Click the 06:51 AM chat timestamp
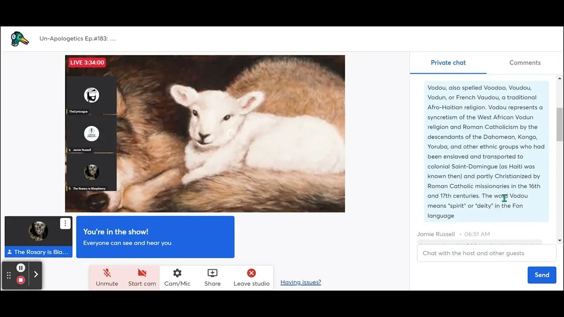Screen dimensions: 564x317 click(x=477, y=234)
